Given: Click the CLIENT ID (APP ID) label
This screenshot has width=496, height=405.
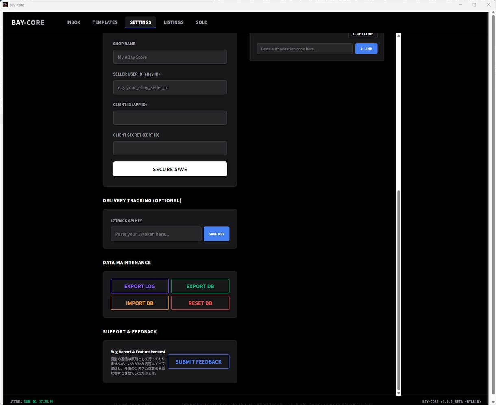Looking at the screenshot, I should coord(130,105).
